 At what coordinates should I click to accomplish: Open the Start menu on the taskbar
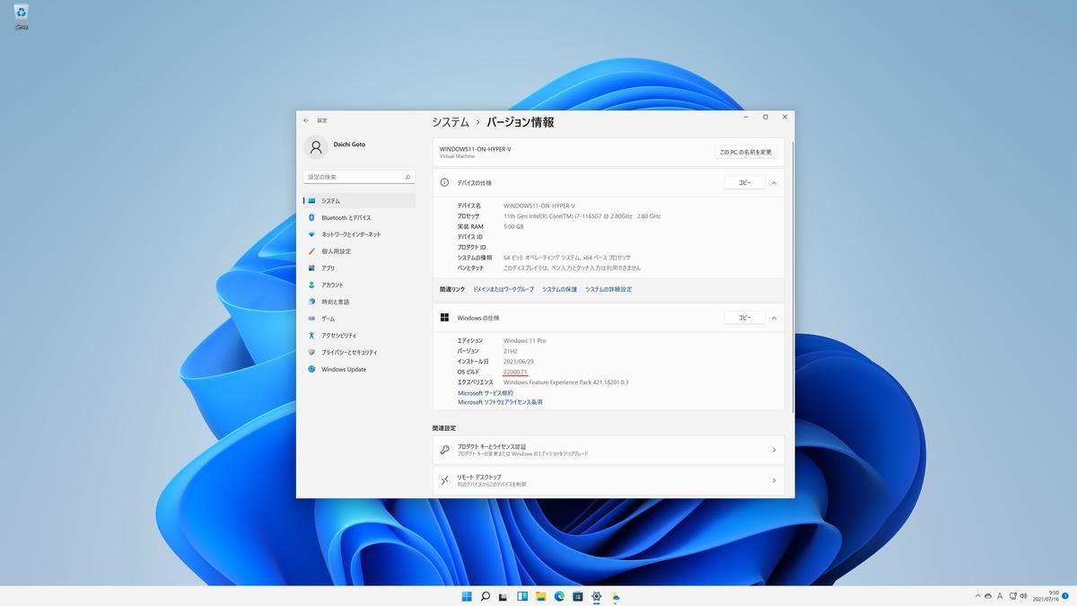click(467, 596)
